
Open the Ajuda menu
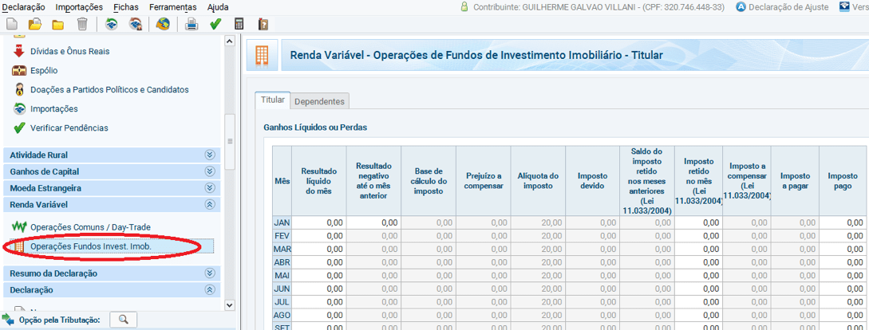pyautogui.click(x=218, y=7)
